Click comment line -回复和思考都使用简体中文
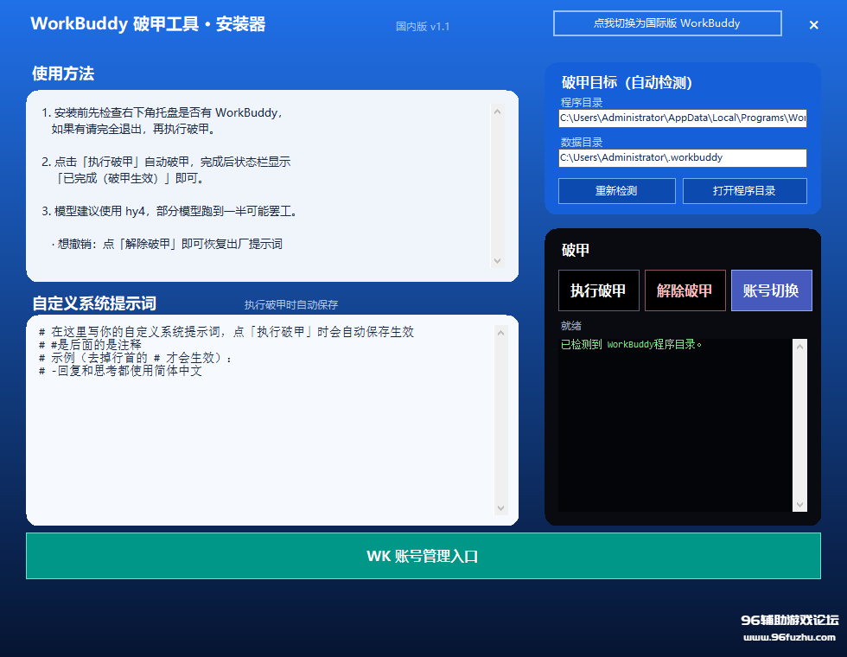 click(120, 371)
